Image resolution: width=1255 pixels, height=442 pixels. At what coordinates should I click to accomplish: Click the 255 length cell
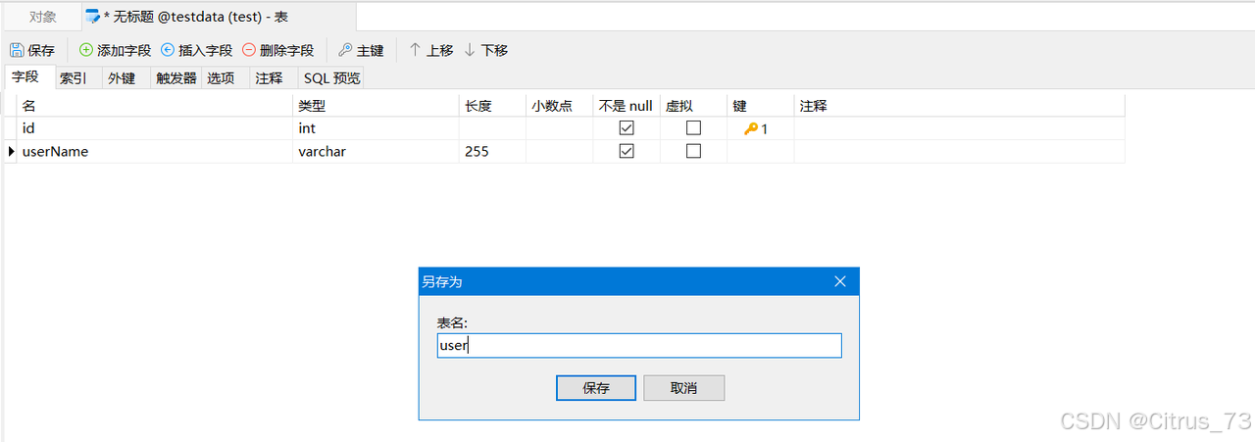492,151
